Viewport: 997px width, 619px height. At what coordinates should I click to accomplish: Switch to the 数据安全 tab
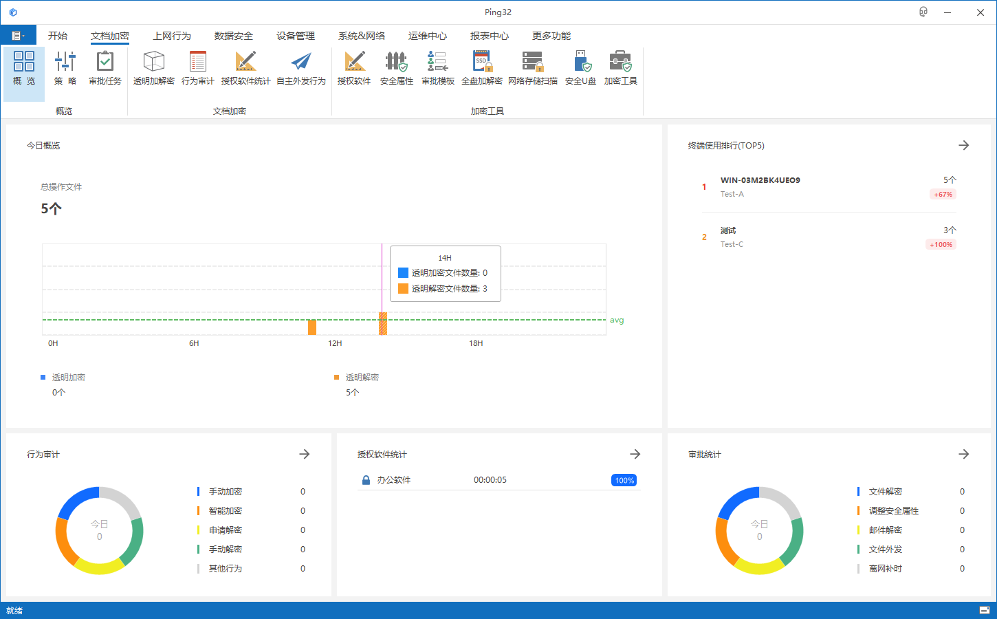tap(234, 36)
